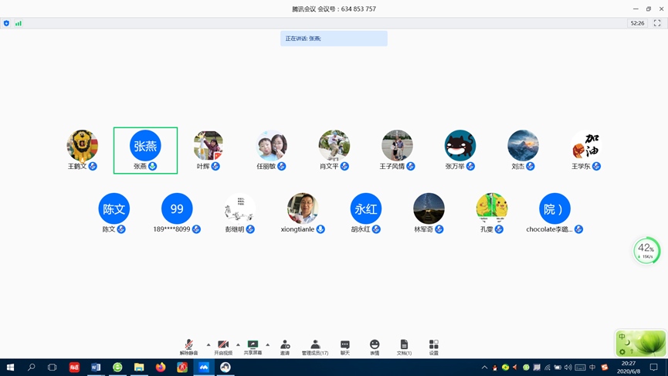The image size is (668, 376).
Task: Enter full screen mode with the expand icon
Action: (x=657, y=23)
